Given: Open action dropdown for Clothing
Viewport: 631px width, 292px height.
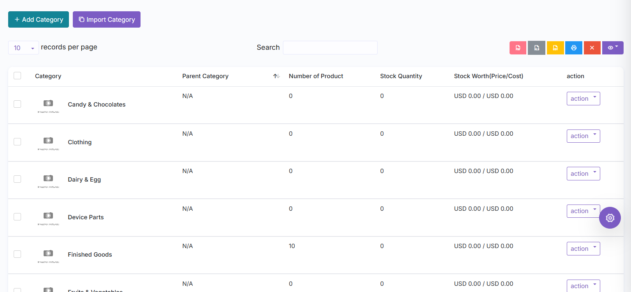Looking at the screenshot, I should 583,136.
